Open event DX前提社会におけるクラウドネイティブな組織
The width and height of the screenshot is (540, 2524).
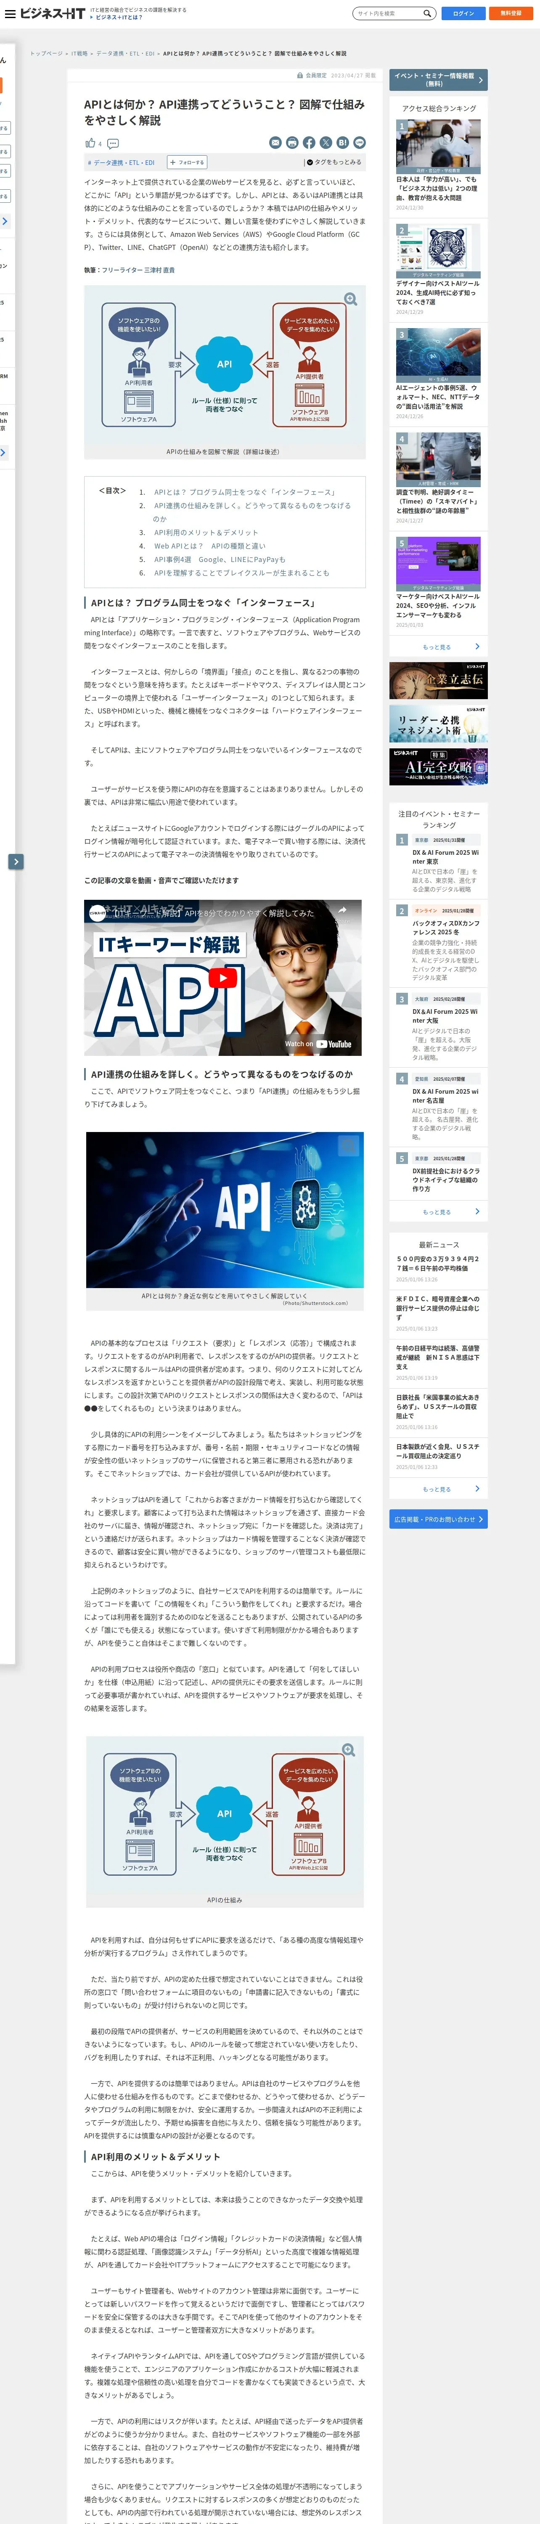(445, 1180)
